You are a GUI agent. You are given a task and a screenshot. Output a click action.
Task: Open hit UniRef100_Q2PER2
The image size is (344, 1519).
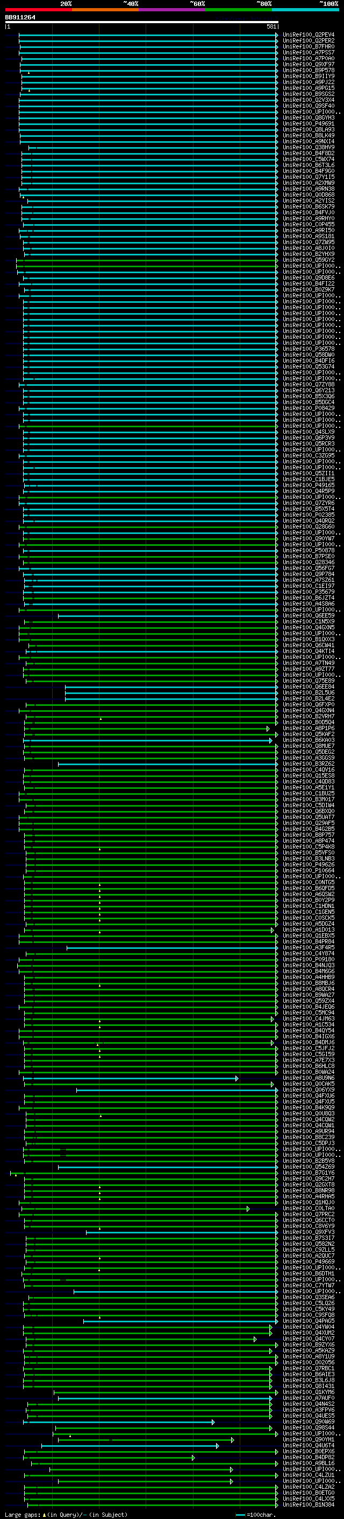[309, 41]
